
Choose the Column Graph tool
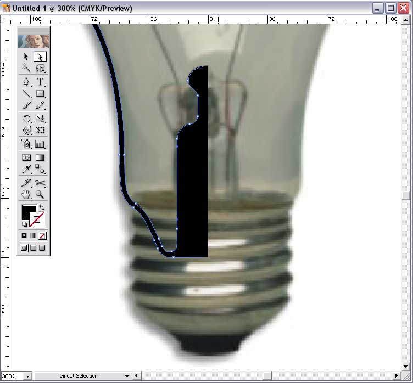click(40, 144)
